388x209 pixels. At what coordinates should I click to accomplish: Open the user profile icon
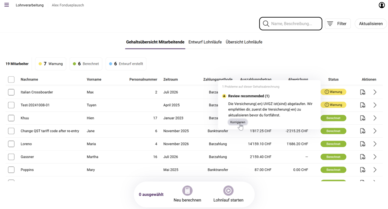(x=382, y=5)
